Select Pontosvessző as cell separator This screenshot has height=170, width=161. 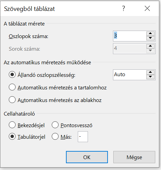tap(55, 125)
